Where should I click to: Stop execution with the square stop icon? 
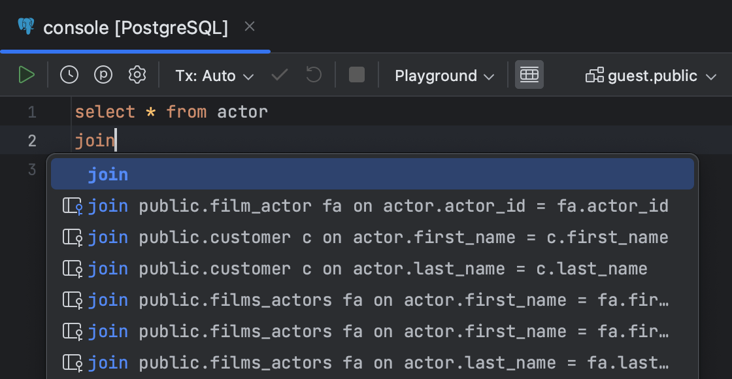(x=356, y=74)
